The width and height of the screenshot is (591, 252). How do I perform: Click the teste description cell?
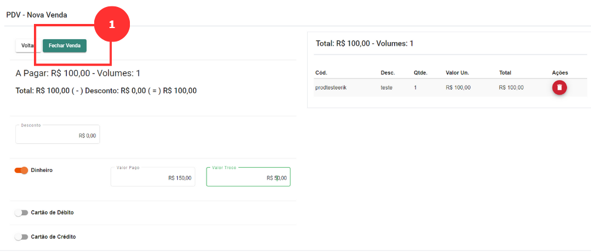pos(386,87)
